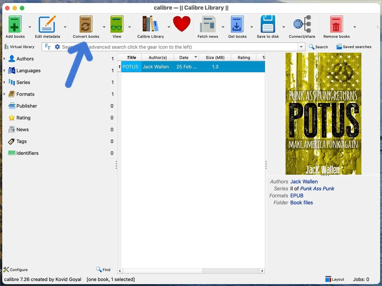This screenshot has height=286, width=382.
Task: Sort by the Title column header
Action: [131, 57]
